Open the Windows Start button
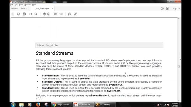The width and height of the screenshot is (191, 107). click(13, 105)
